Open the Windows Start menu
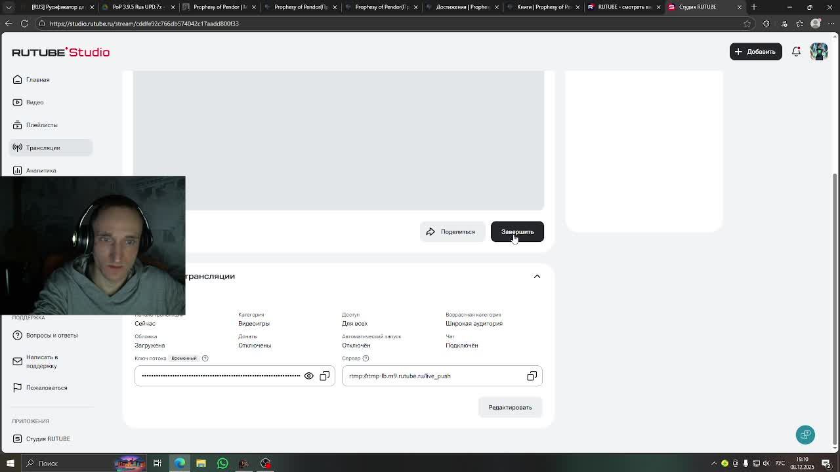Viewport: 840px width, 472px height. [10, 463]
